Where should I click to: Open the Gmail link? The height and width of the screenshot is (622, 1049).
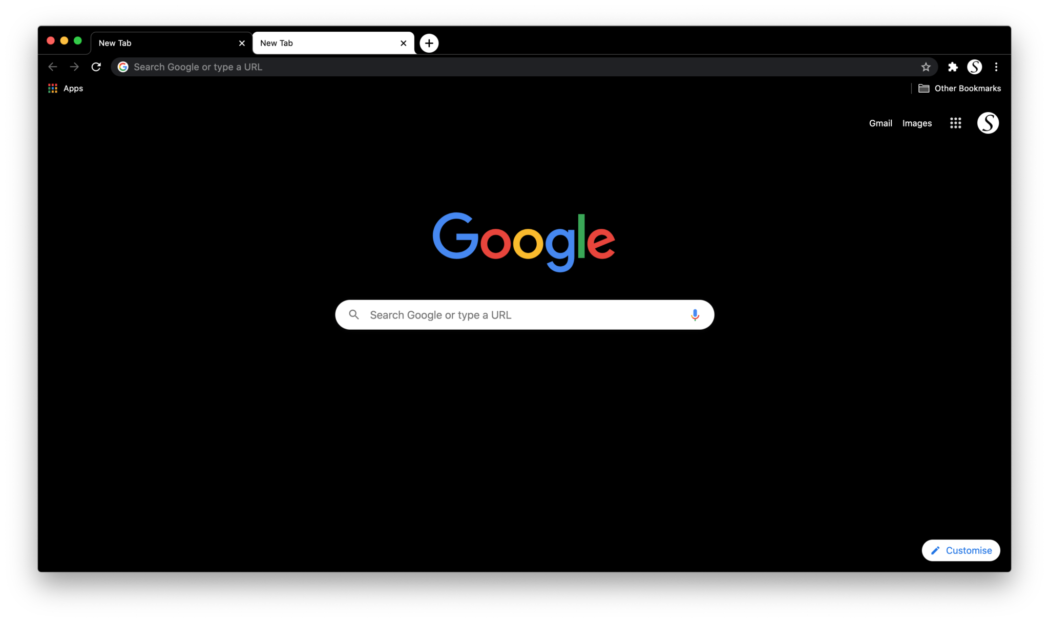click(880, 123)
